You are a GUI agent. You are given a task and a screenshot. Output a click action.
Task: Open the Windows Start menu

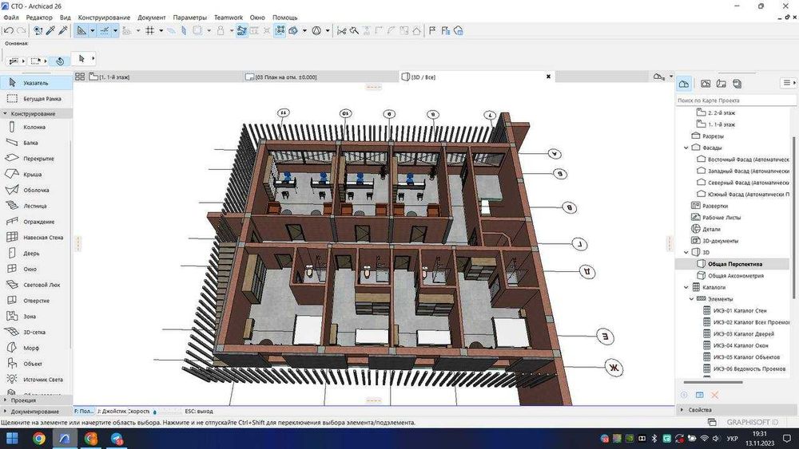tap(12, 439)
